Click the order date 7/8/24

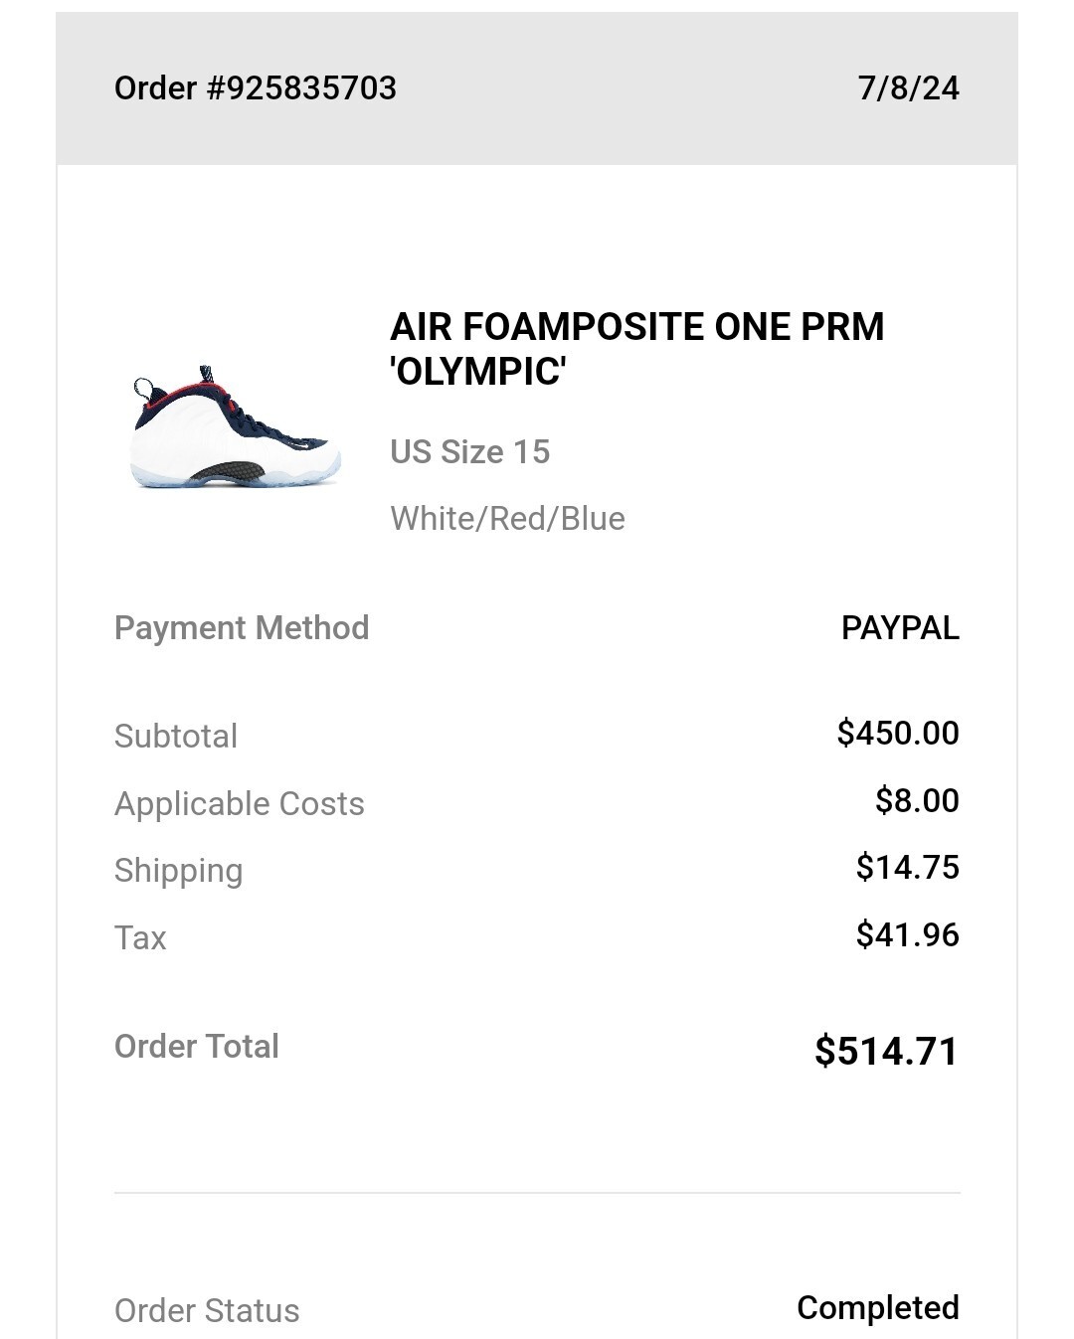908,87
